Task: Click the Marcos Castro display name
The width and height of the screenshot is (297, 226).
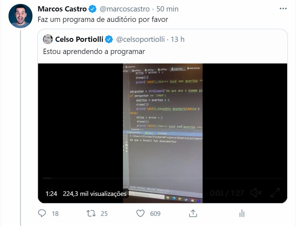Action: (62, 9)
